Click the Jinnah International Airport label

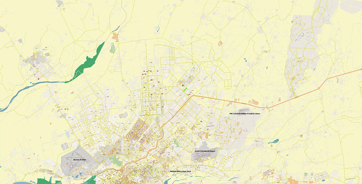(205, 151)
